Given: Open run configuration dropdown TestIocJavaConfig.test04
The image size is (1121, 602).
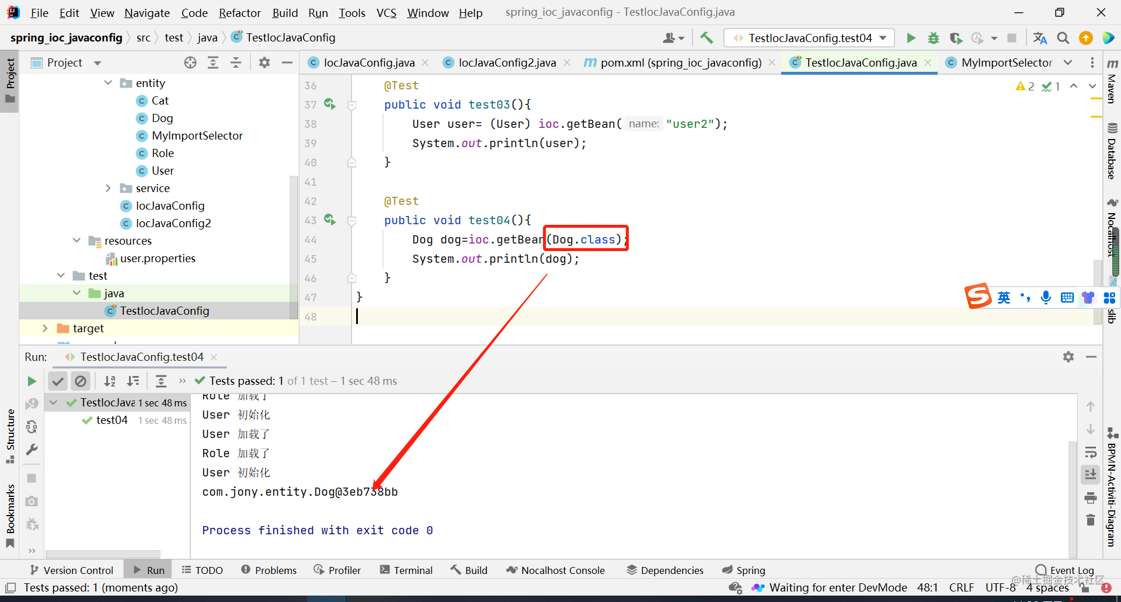Looking at the screenshot, I should (809, 38).
